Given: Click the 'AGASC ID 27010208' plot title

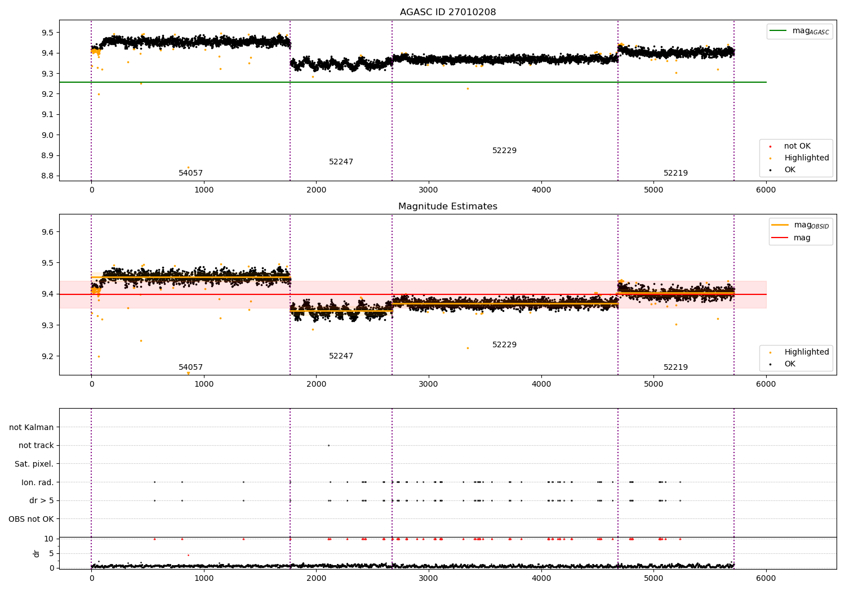Looking at the screenshot, I should pos(448,12).
